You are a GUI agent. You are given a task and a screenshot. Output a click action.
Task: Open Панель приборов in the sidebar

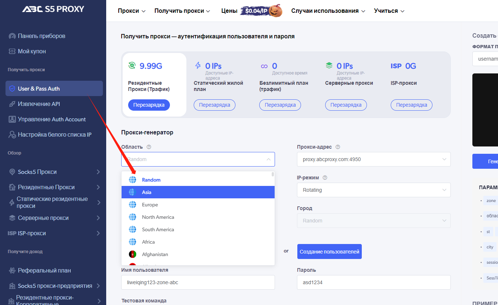(x=41, y=36)
